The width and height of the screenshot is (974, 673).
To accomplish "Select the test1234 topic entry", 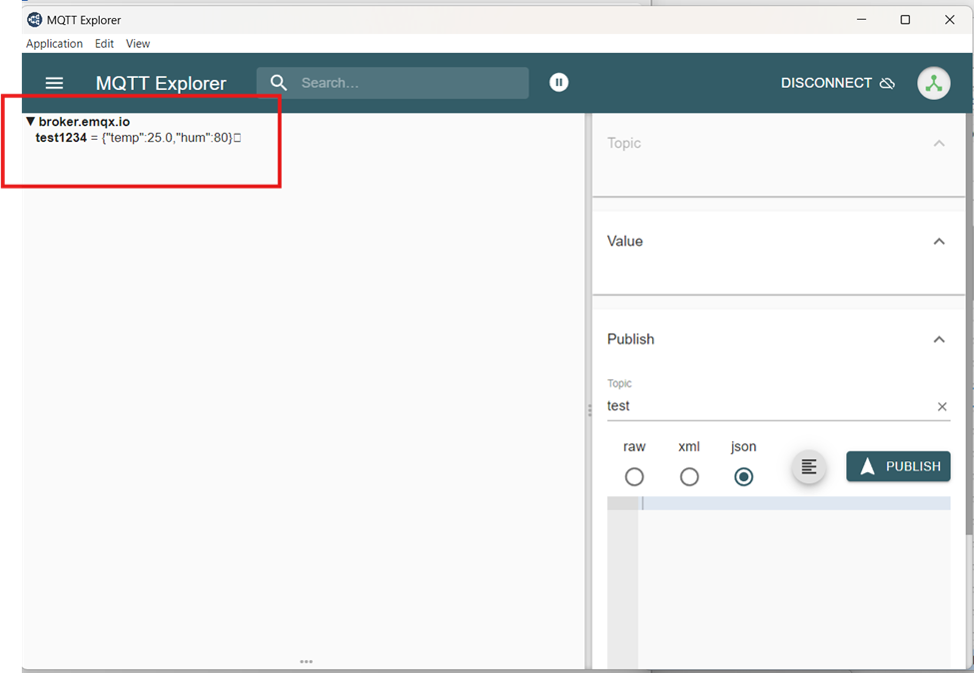I will coord(61,138).
